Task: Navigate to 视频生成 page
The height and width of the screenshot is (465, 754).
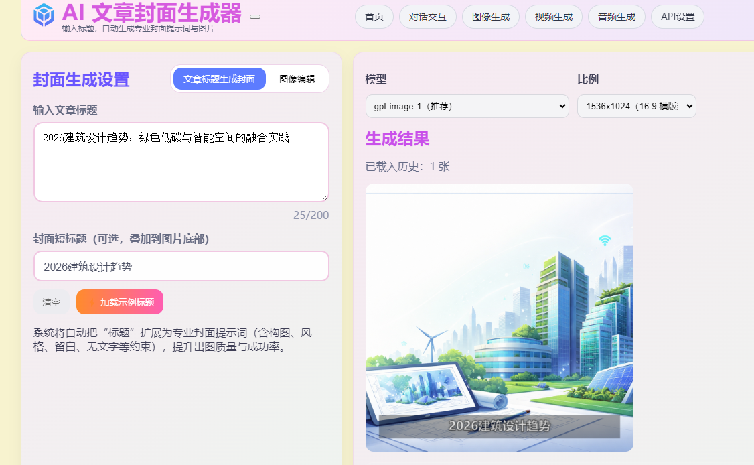Action: coord(553,17)
